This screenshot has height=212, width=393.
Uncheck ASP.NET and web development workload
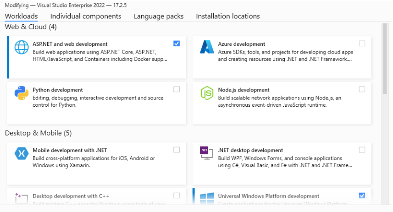(177, 43)
